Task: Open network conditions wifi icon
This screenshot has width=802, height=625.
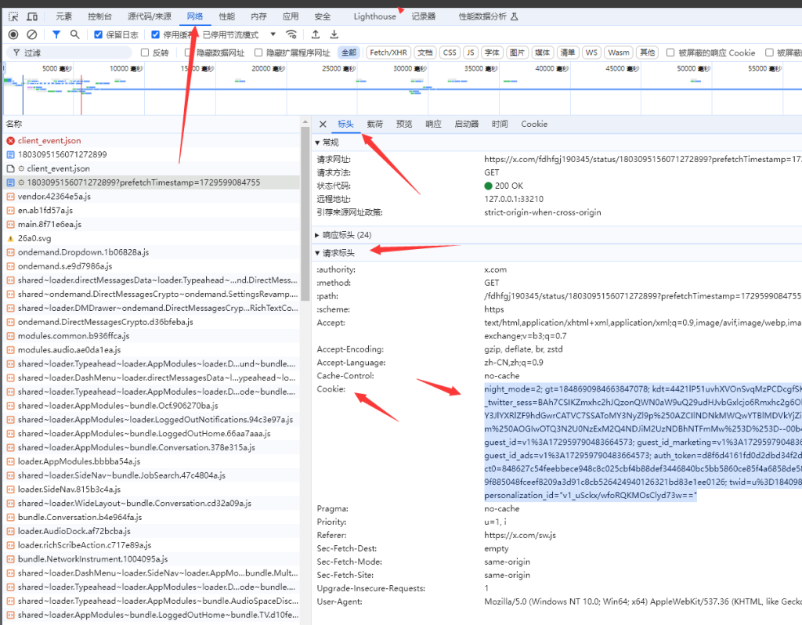Action: (291, 34)
